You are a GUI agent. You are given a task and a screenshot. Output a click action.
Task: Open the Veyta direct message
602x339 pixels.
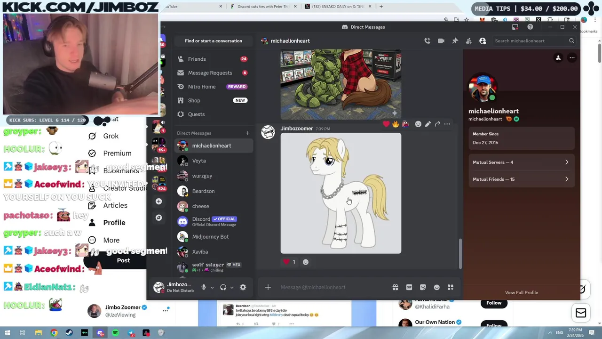click(x=213, y=161)
